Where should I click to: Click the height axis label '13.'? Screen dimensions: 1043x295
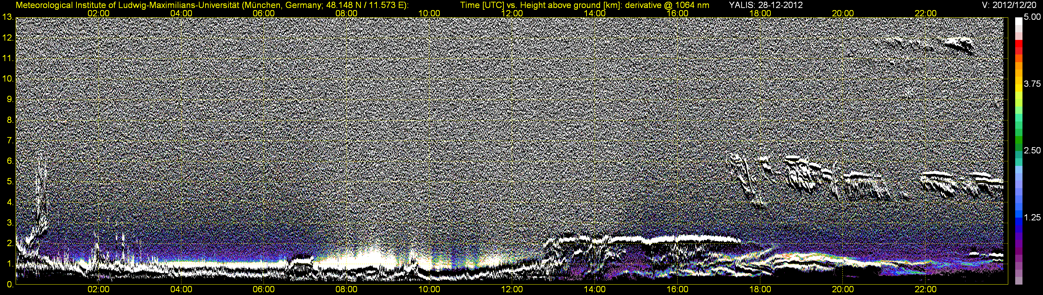(x=8, y=17)
